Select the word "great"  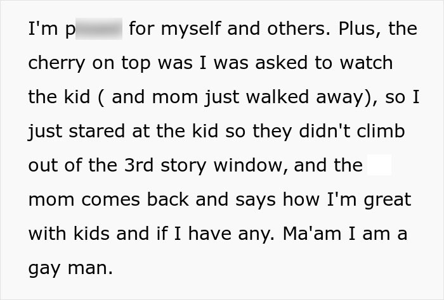click(385, 200)
